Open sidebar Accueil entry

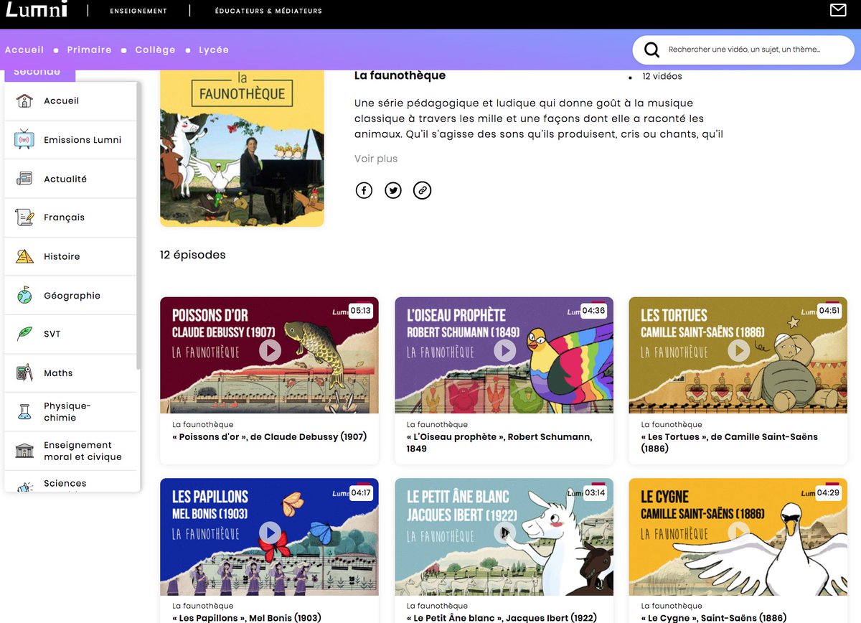point(70,101)
